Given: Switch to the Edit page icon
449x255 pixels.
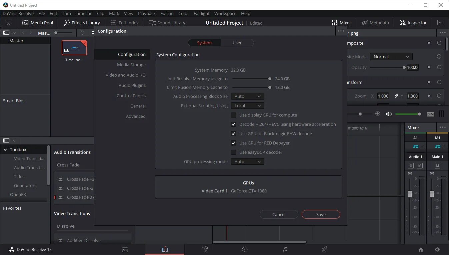Looking at the screenshot, I should [x=165, y=249].
